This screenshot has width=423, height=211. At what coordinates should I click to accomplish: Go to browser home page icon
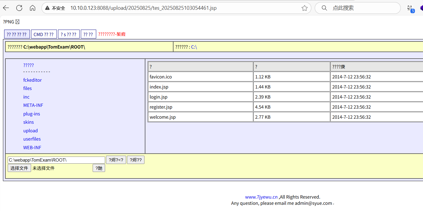(x=33, y=8)
